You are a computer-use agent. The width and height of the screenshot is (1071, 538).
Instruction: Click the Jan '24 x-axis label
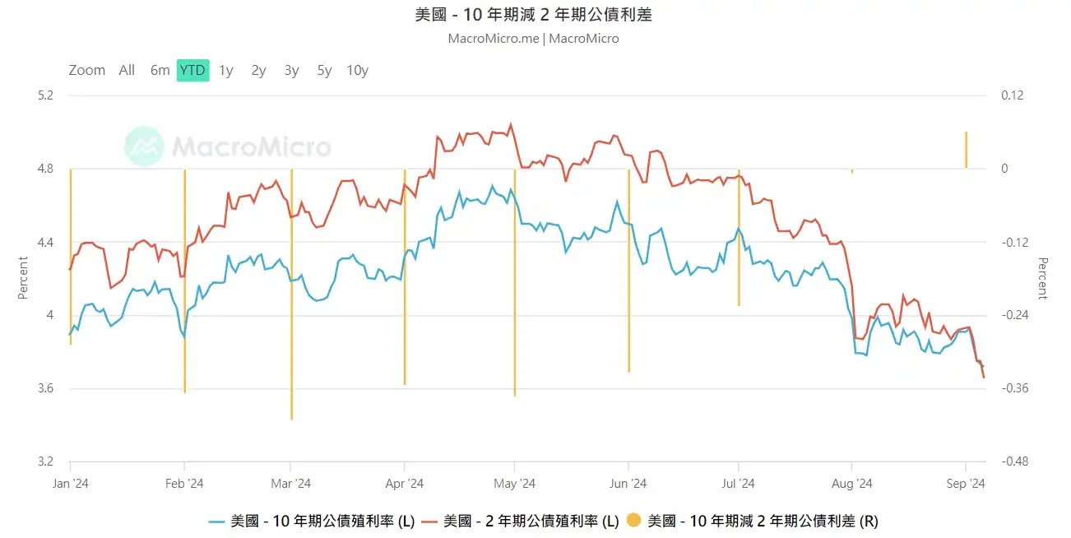(x=71, y=483)
